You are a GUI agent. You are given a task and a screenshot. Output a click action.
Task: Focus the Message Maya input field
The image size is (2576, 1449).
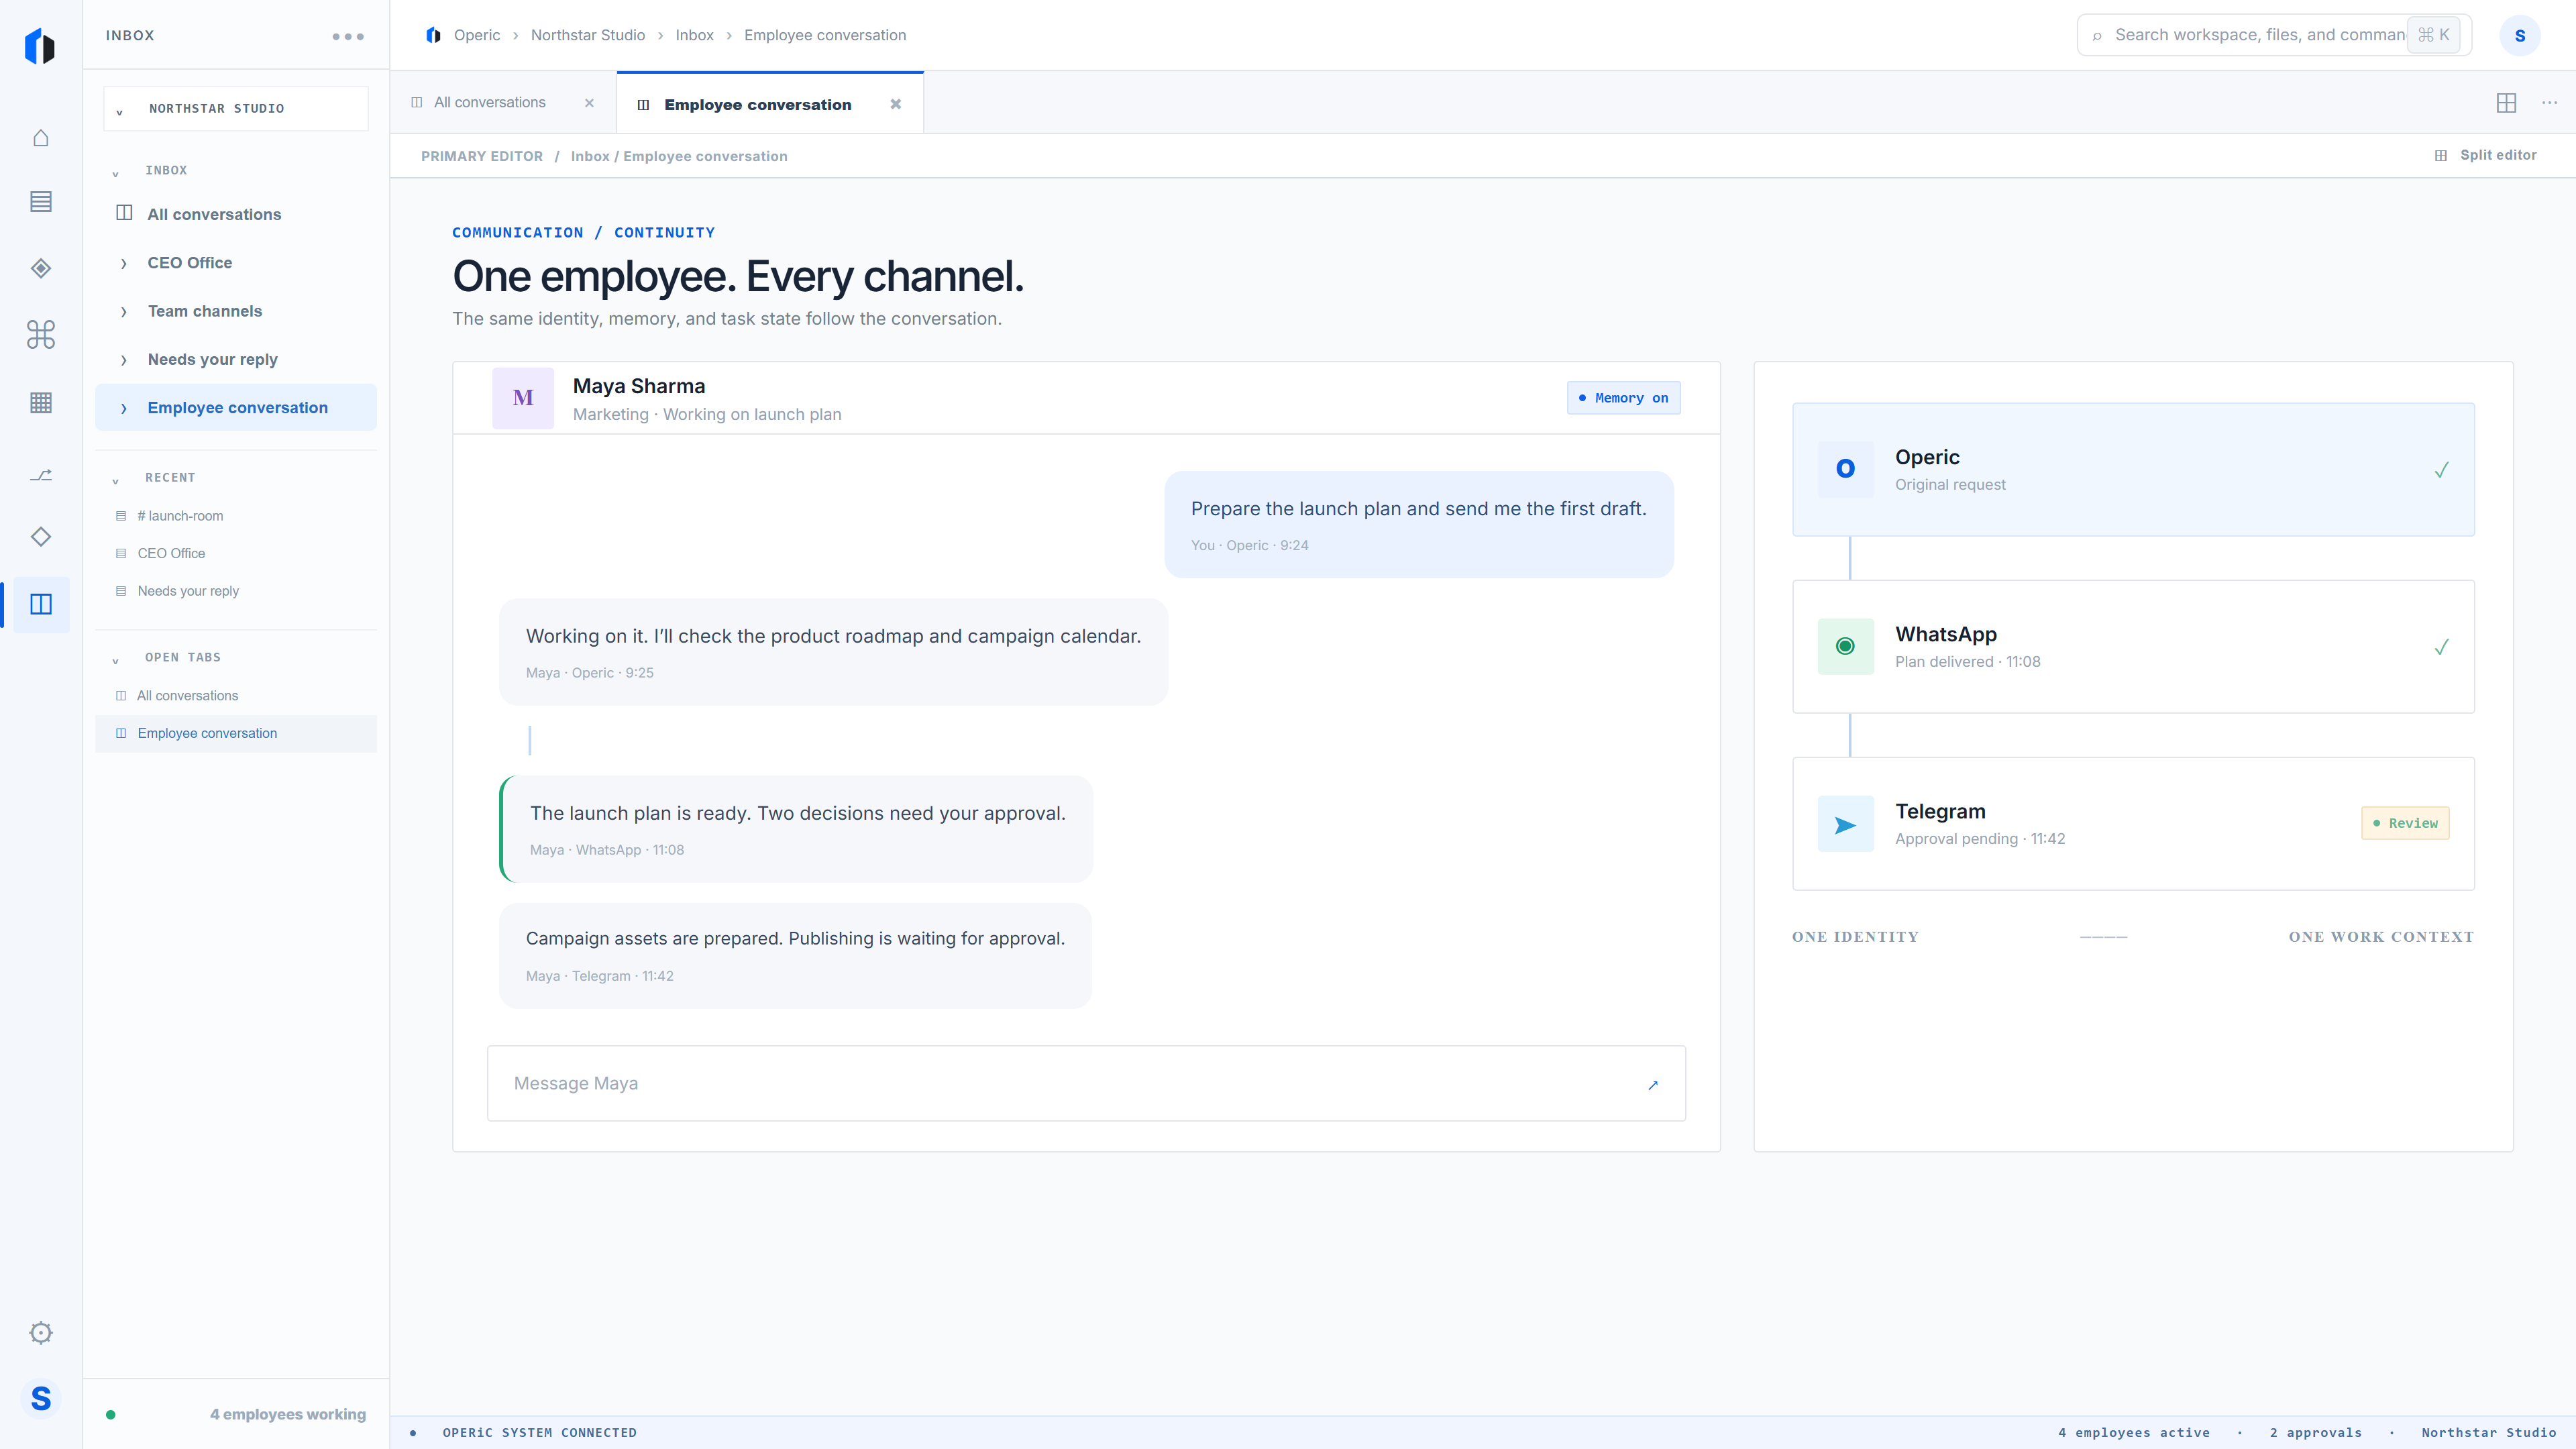click(x=1086, y=1083)
